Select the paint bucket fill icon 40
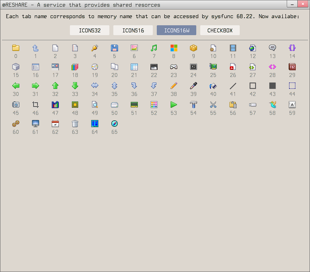Viewport: 310px width, 272px height. [x=213, y=86]
